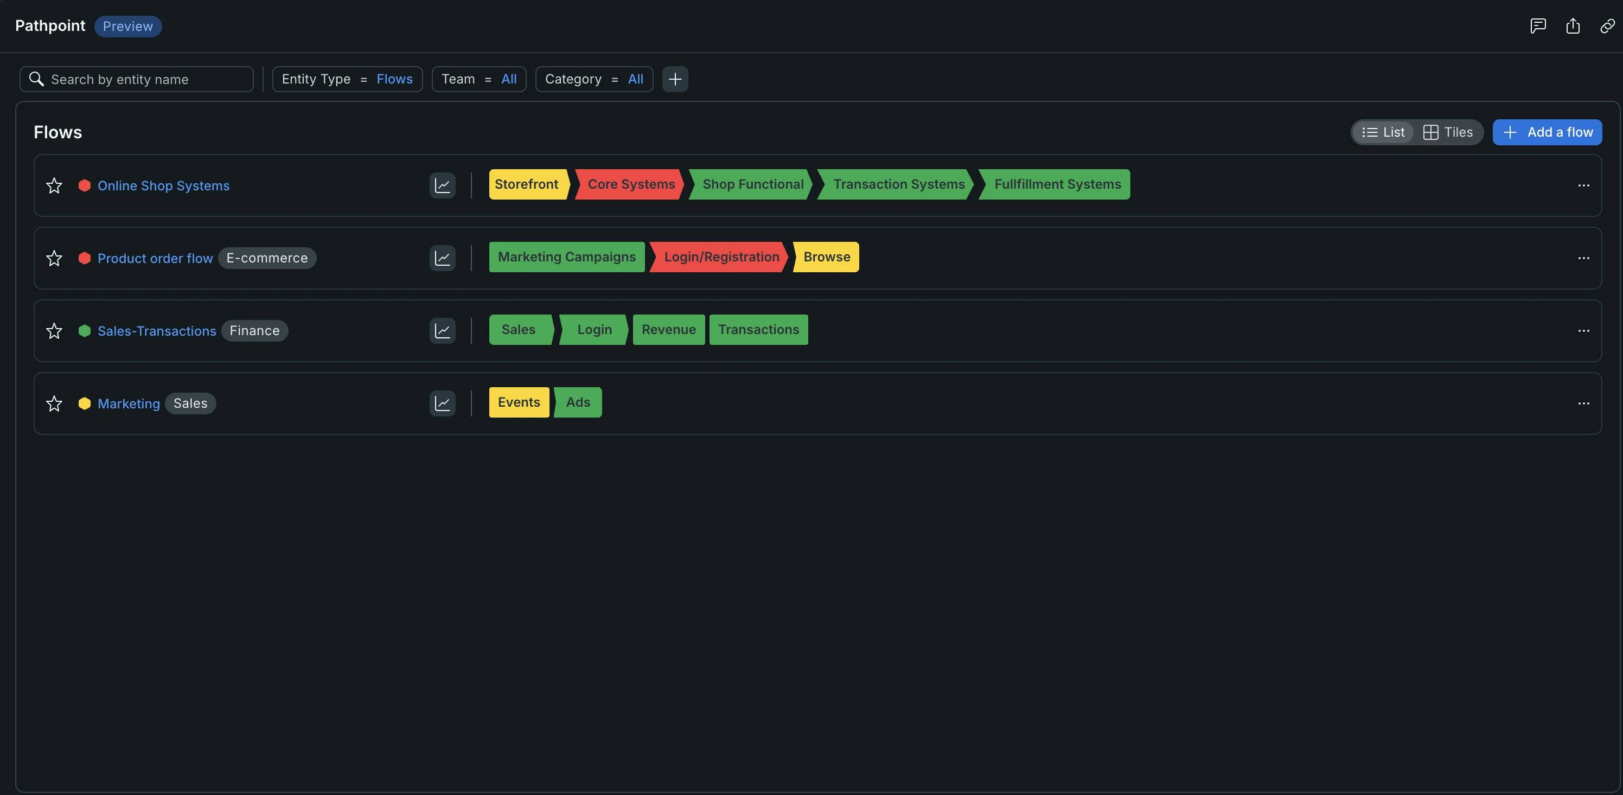1623x795 pixels.
Task: Click Add a flow button
Action: [x=1547, y=132]
